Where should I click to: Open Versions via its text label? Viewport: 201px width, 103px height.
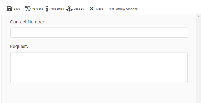click(x=37, y=9)
